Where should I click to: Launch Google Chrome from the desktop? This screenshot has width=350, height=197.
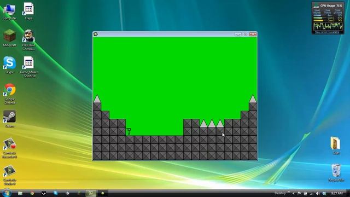click(10, 94)
